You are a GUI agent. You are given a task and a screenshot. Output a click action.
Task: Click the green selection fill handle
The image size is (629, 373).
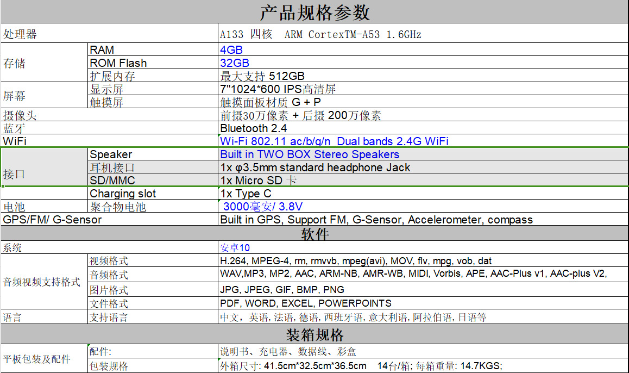tap(3, 186)
